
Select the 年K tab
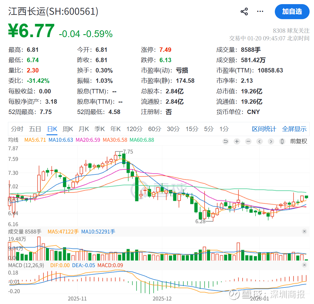tap(115, 129)
